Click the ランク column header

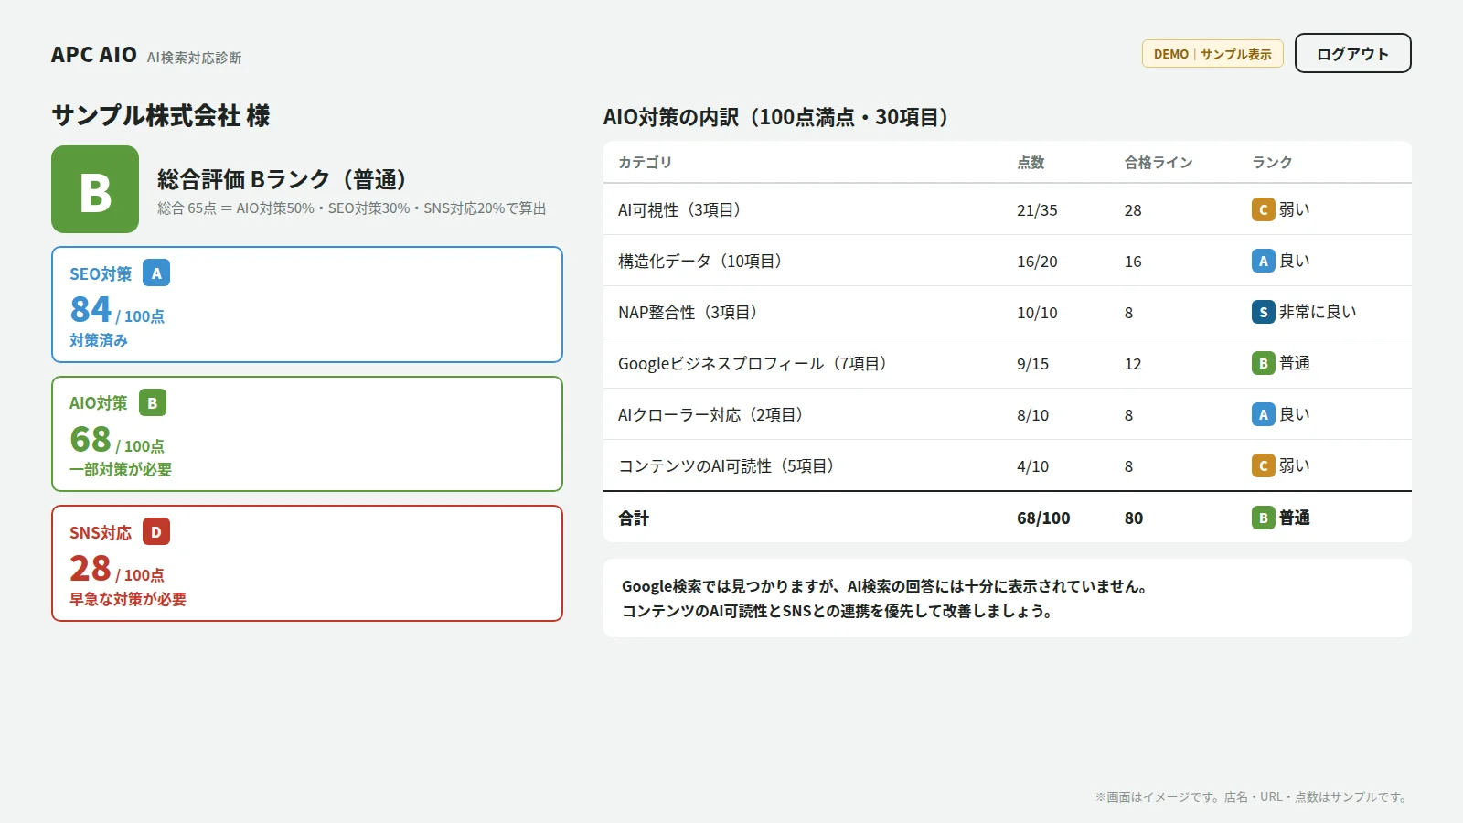[x=1272, y=162]
